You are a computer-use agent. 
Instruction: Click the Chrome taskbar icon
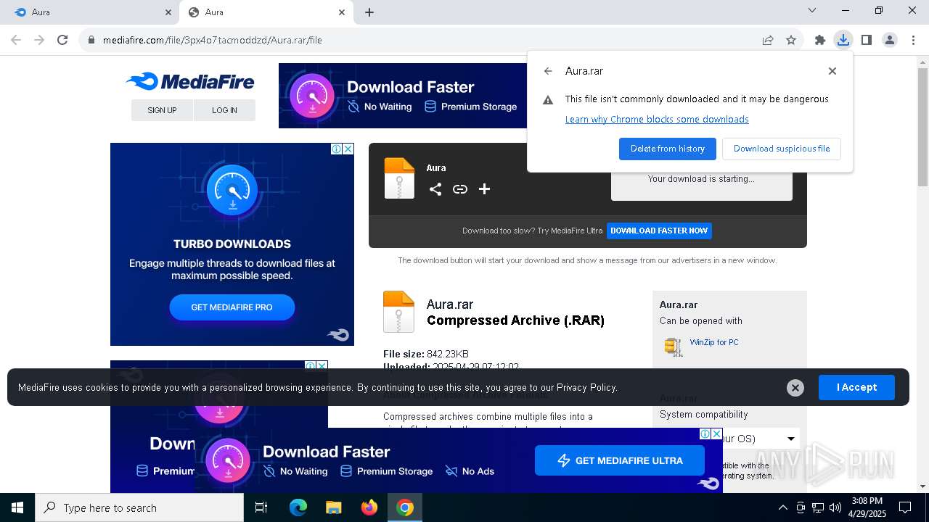(405, 507)
